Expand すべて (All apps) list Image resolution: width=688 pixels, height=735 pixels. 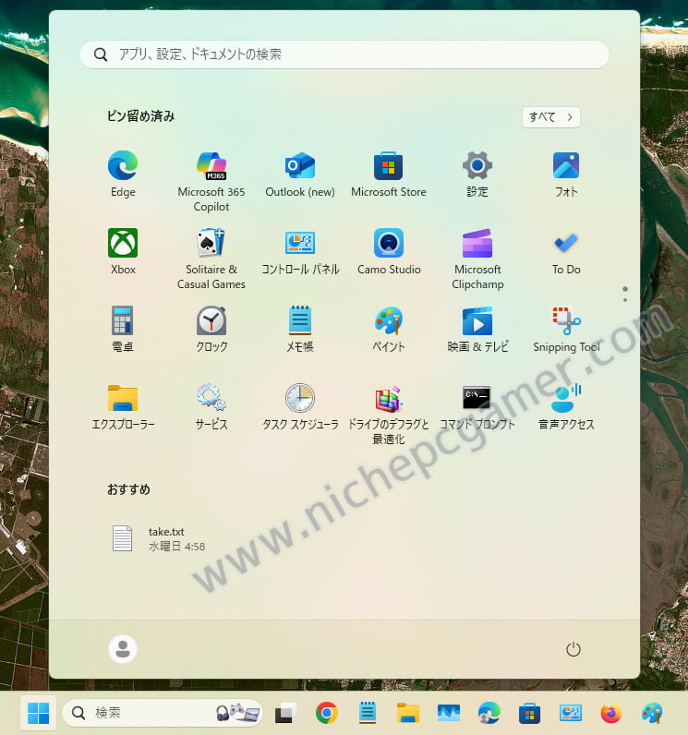click(551, 117)
